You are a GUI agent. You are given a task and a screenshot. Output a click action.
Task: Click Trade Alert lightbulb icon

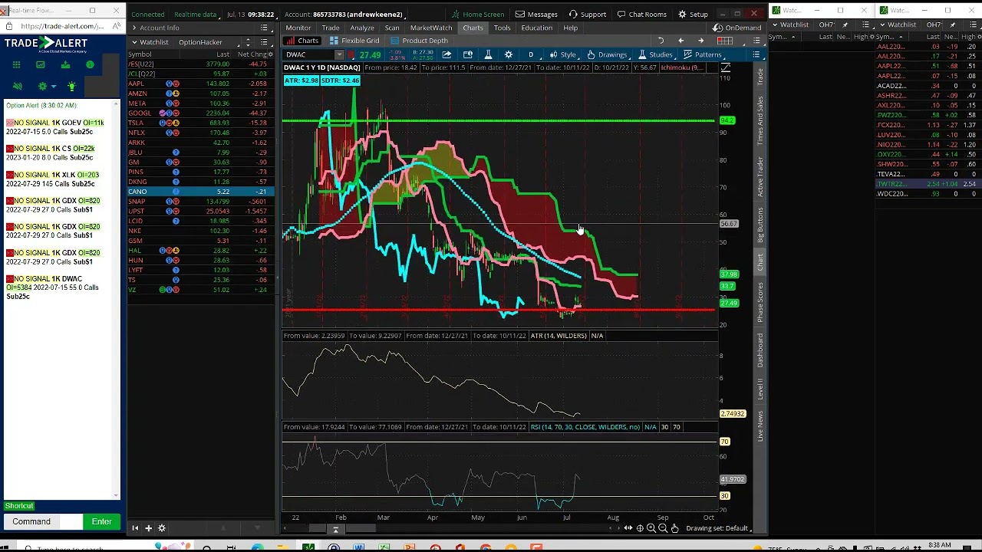point(71,86)
